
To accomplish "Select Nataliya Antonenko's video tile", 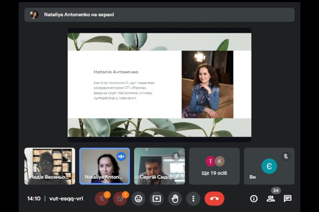I will tap(105, 166).
